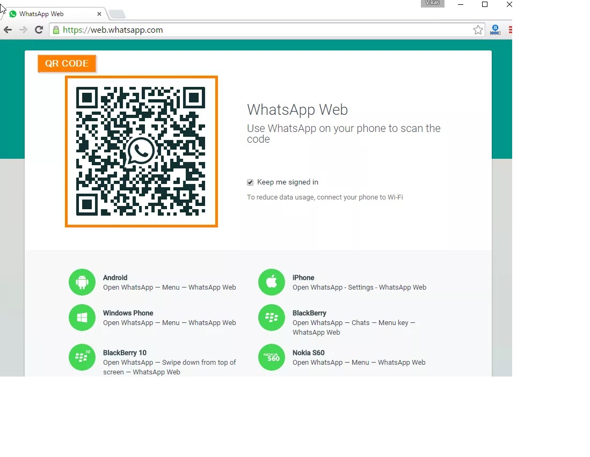Bookmark this page with the star

tap(478, 30)
